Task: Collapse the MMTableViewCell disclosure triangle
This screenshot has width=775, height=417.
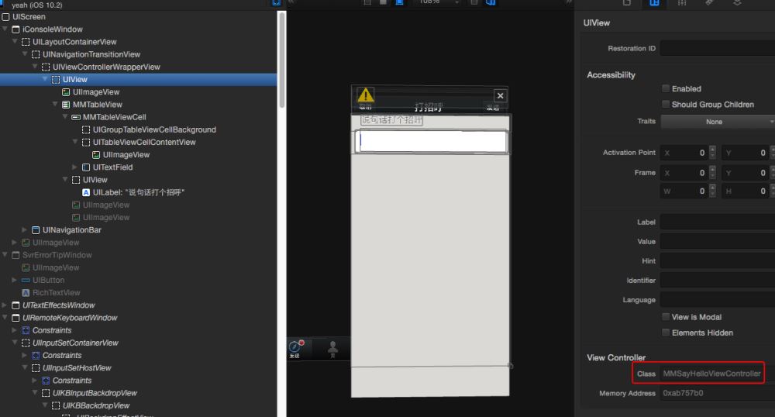Action: tap(64, 117)
